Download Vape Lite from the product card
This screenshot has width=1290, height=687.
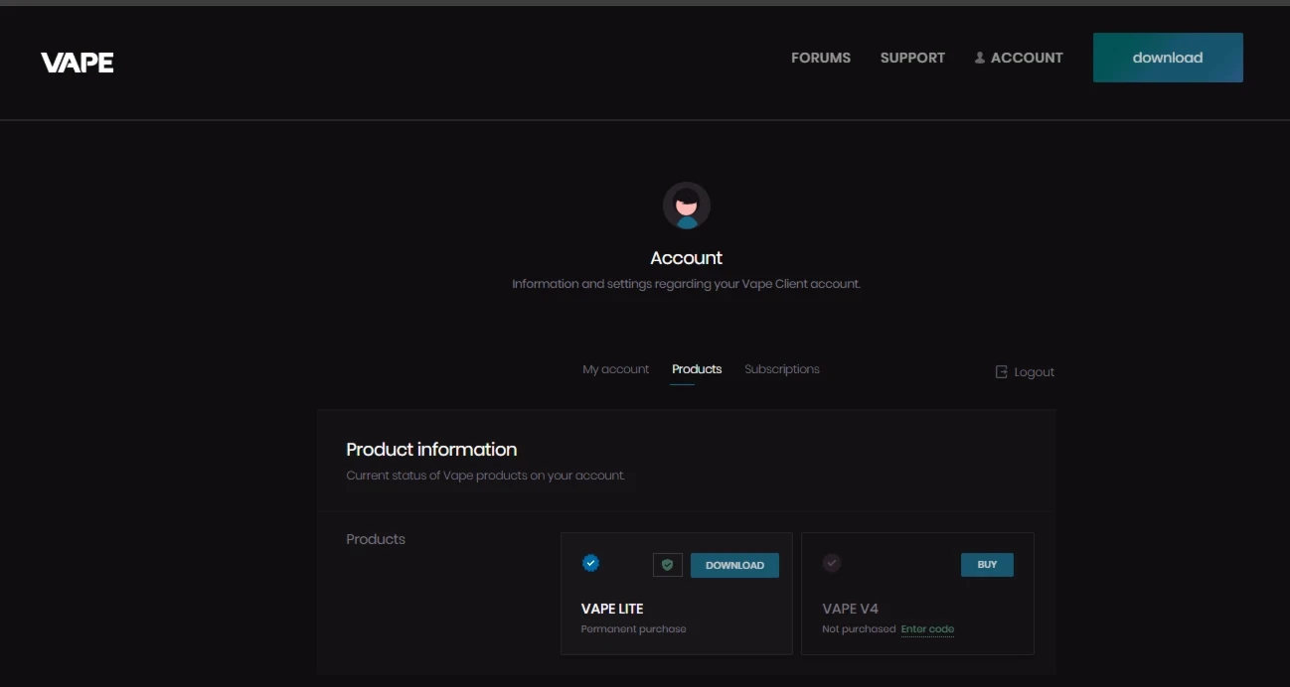[x=734, y=565]
